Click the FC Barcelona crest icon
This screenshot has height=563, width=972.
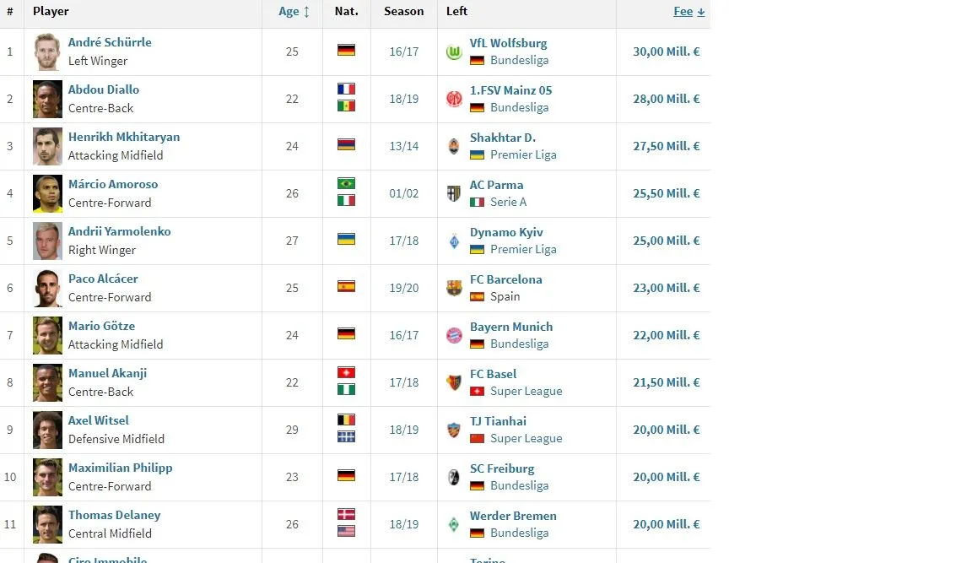(454, 288)
